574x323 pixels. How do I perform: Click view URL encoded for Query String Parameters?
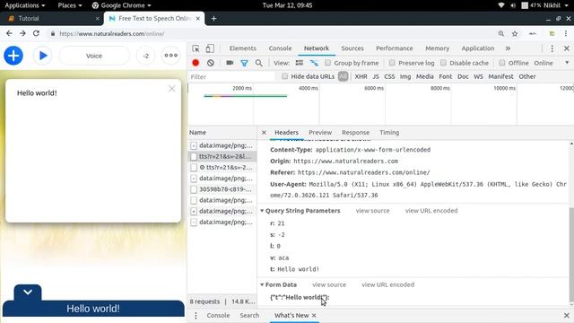431,211
